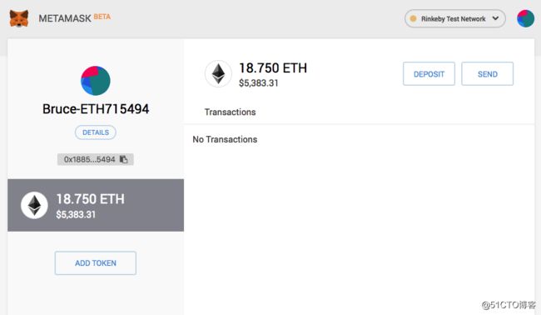Screen dimensions: 541x315
Task: Click the ADD TOKEN button
Action: click(96, 263)
